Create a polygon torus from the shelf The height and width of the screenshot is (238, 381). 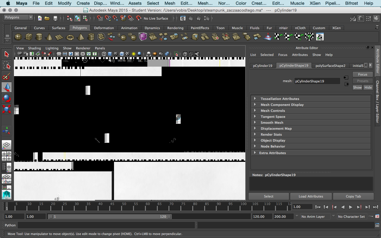pos(70,37)
